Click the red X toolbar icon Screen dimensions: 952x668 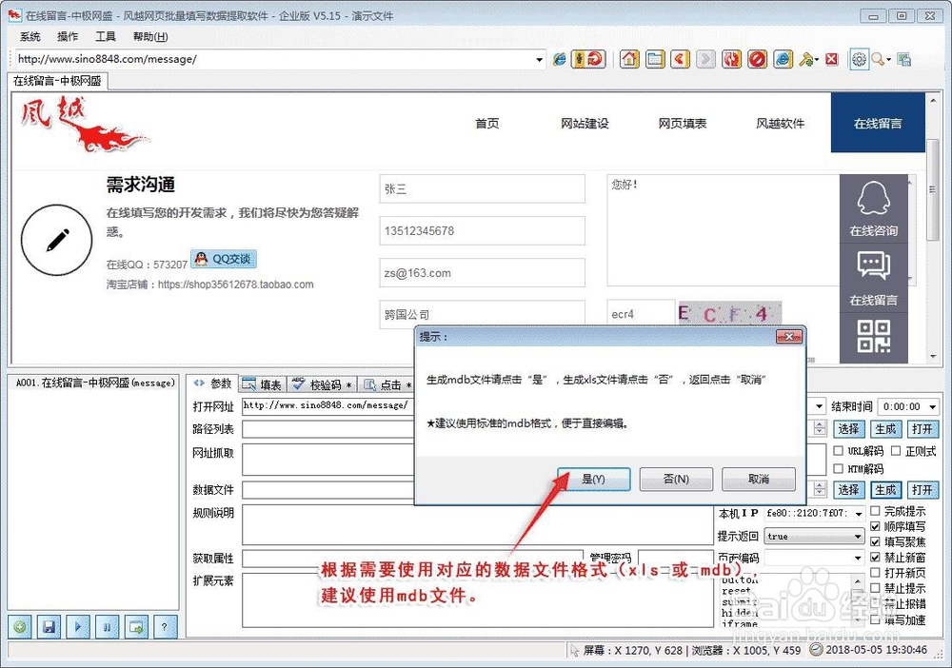[832, 59]
